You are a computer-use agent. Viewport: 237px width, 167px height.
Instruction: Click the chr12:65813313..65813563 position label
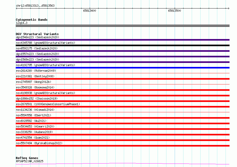click(35, 6)
